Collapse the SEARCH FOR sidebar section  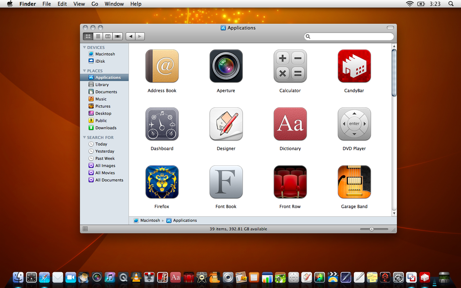click(84, 138)
